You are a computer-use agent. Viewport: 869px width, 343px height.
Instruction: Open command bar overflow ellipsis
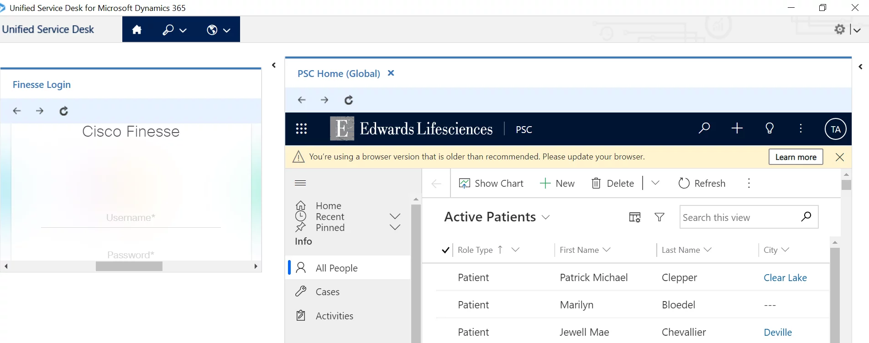(749, 184)
